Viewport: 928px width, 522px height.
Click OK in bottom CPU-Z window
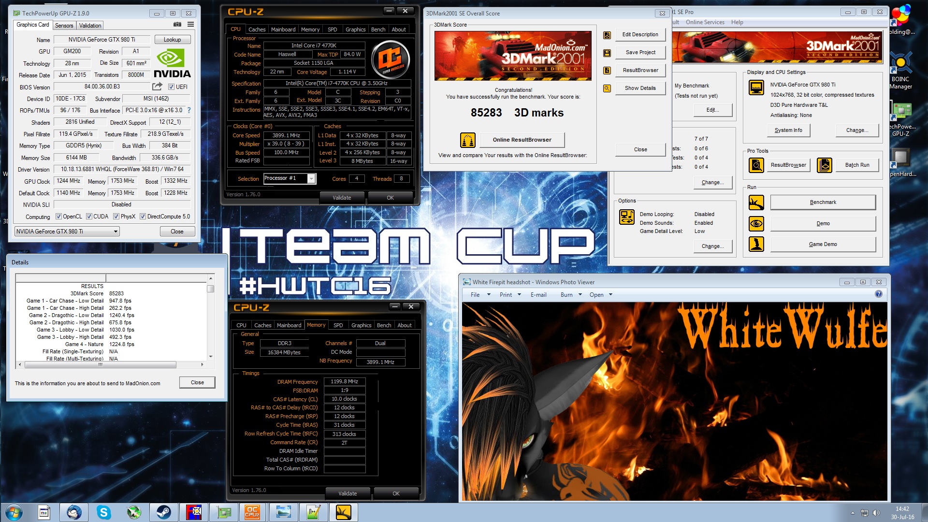(x=396, y=493)
